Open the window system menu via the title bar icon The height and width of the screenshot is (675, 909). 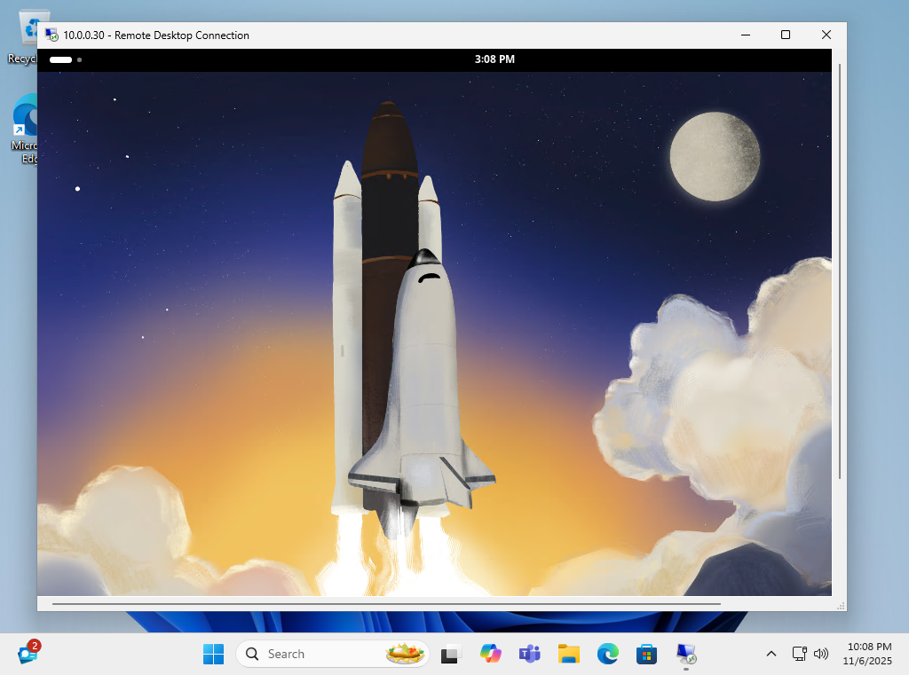point(49,35)
